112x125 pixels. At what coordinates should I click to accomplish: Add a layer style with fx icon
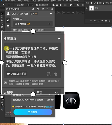(x=95, y=21)
